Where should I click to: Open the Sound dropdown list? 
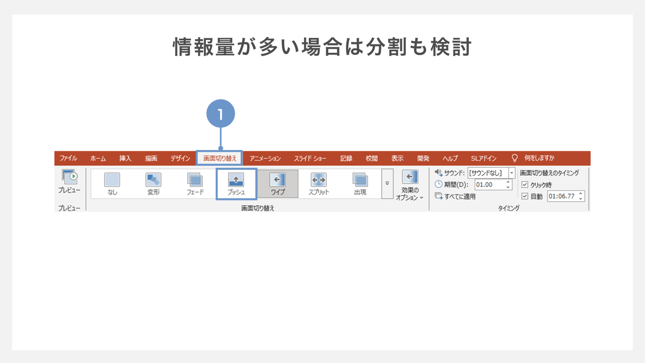pyautogui.click(x=511, y=173)
